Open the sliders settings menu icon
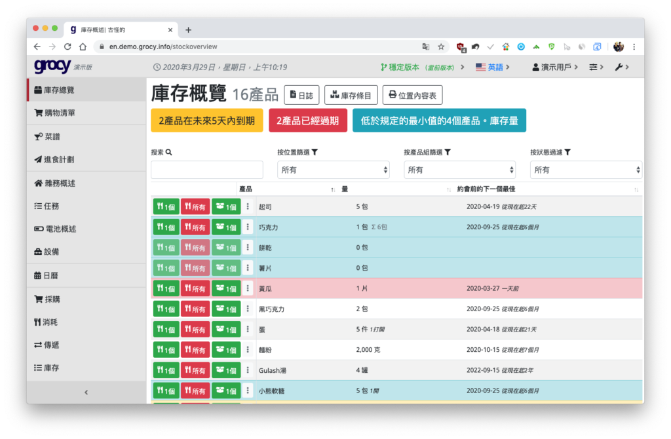The height and width of the screenshot is (439, 671). point(596,67)
